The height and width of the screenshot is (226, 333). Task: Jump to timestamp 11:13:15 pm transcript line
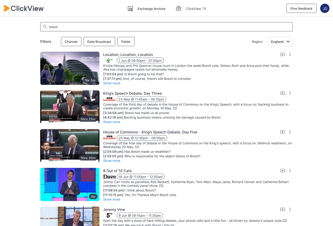coord(140,195)
